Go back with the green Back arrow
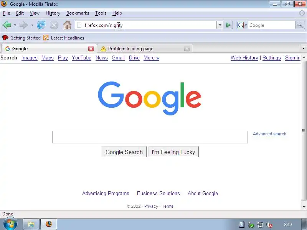 click(x=7, y=25)
